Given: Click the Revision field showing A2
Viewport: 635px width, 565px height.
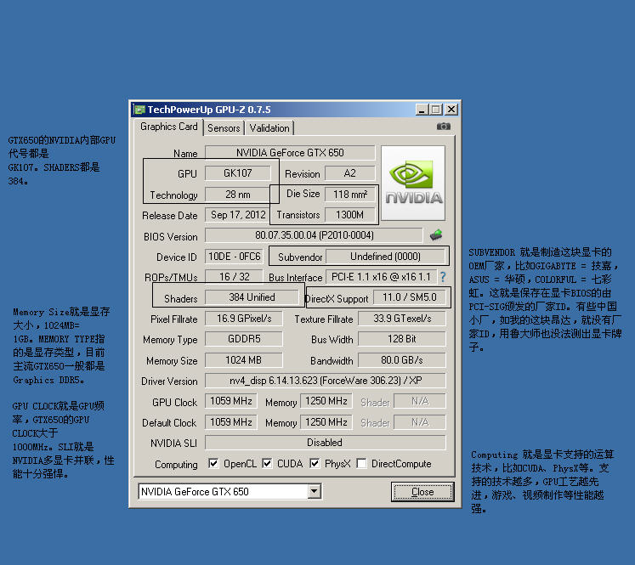Looking at the screenshot, I should click(x=350, y=173).
